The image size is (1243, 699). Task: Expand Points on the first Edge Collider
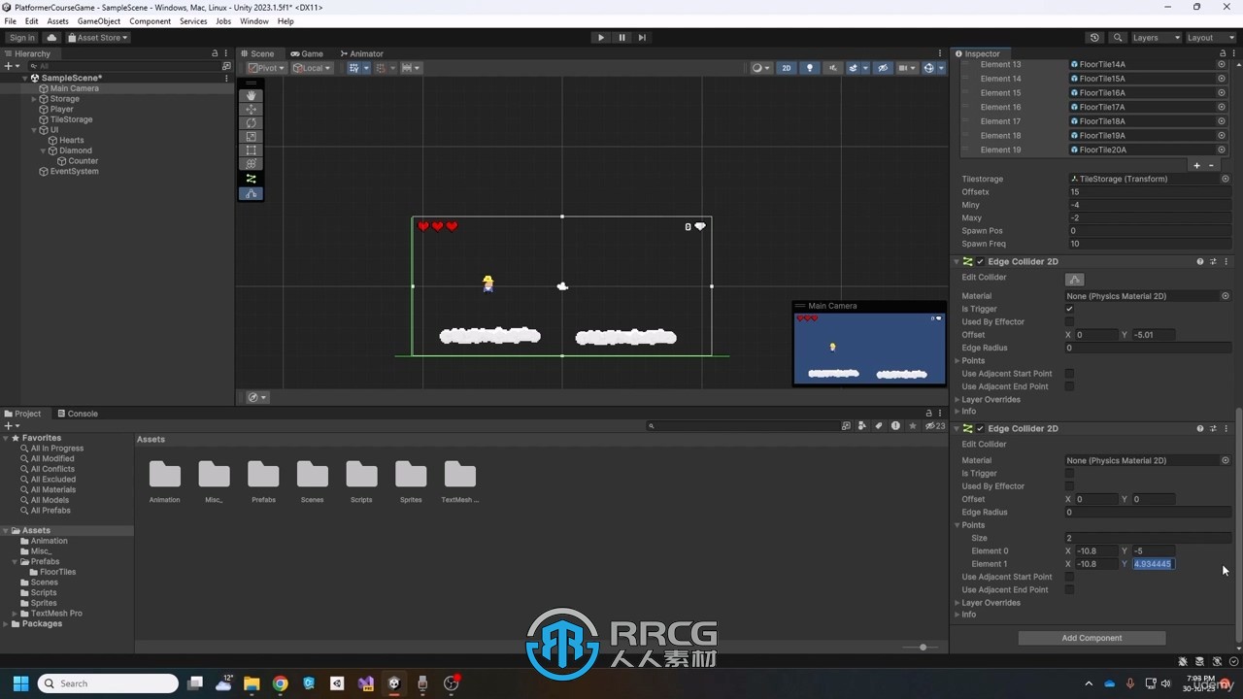pos(957,360)
